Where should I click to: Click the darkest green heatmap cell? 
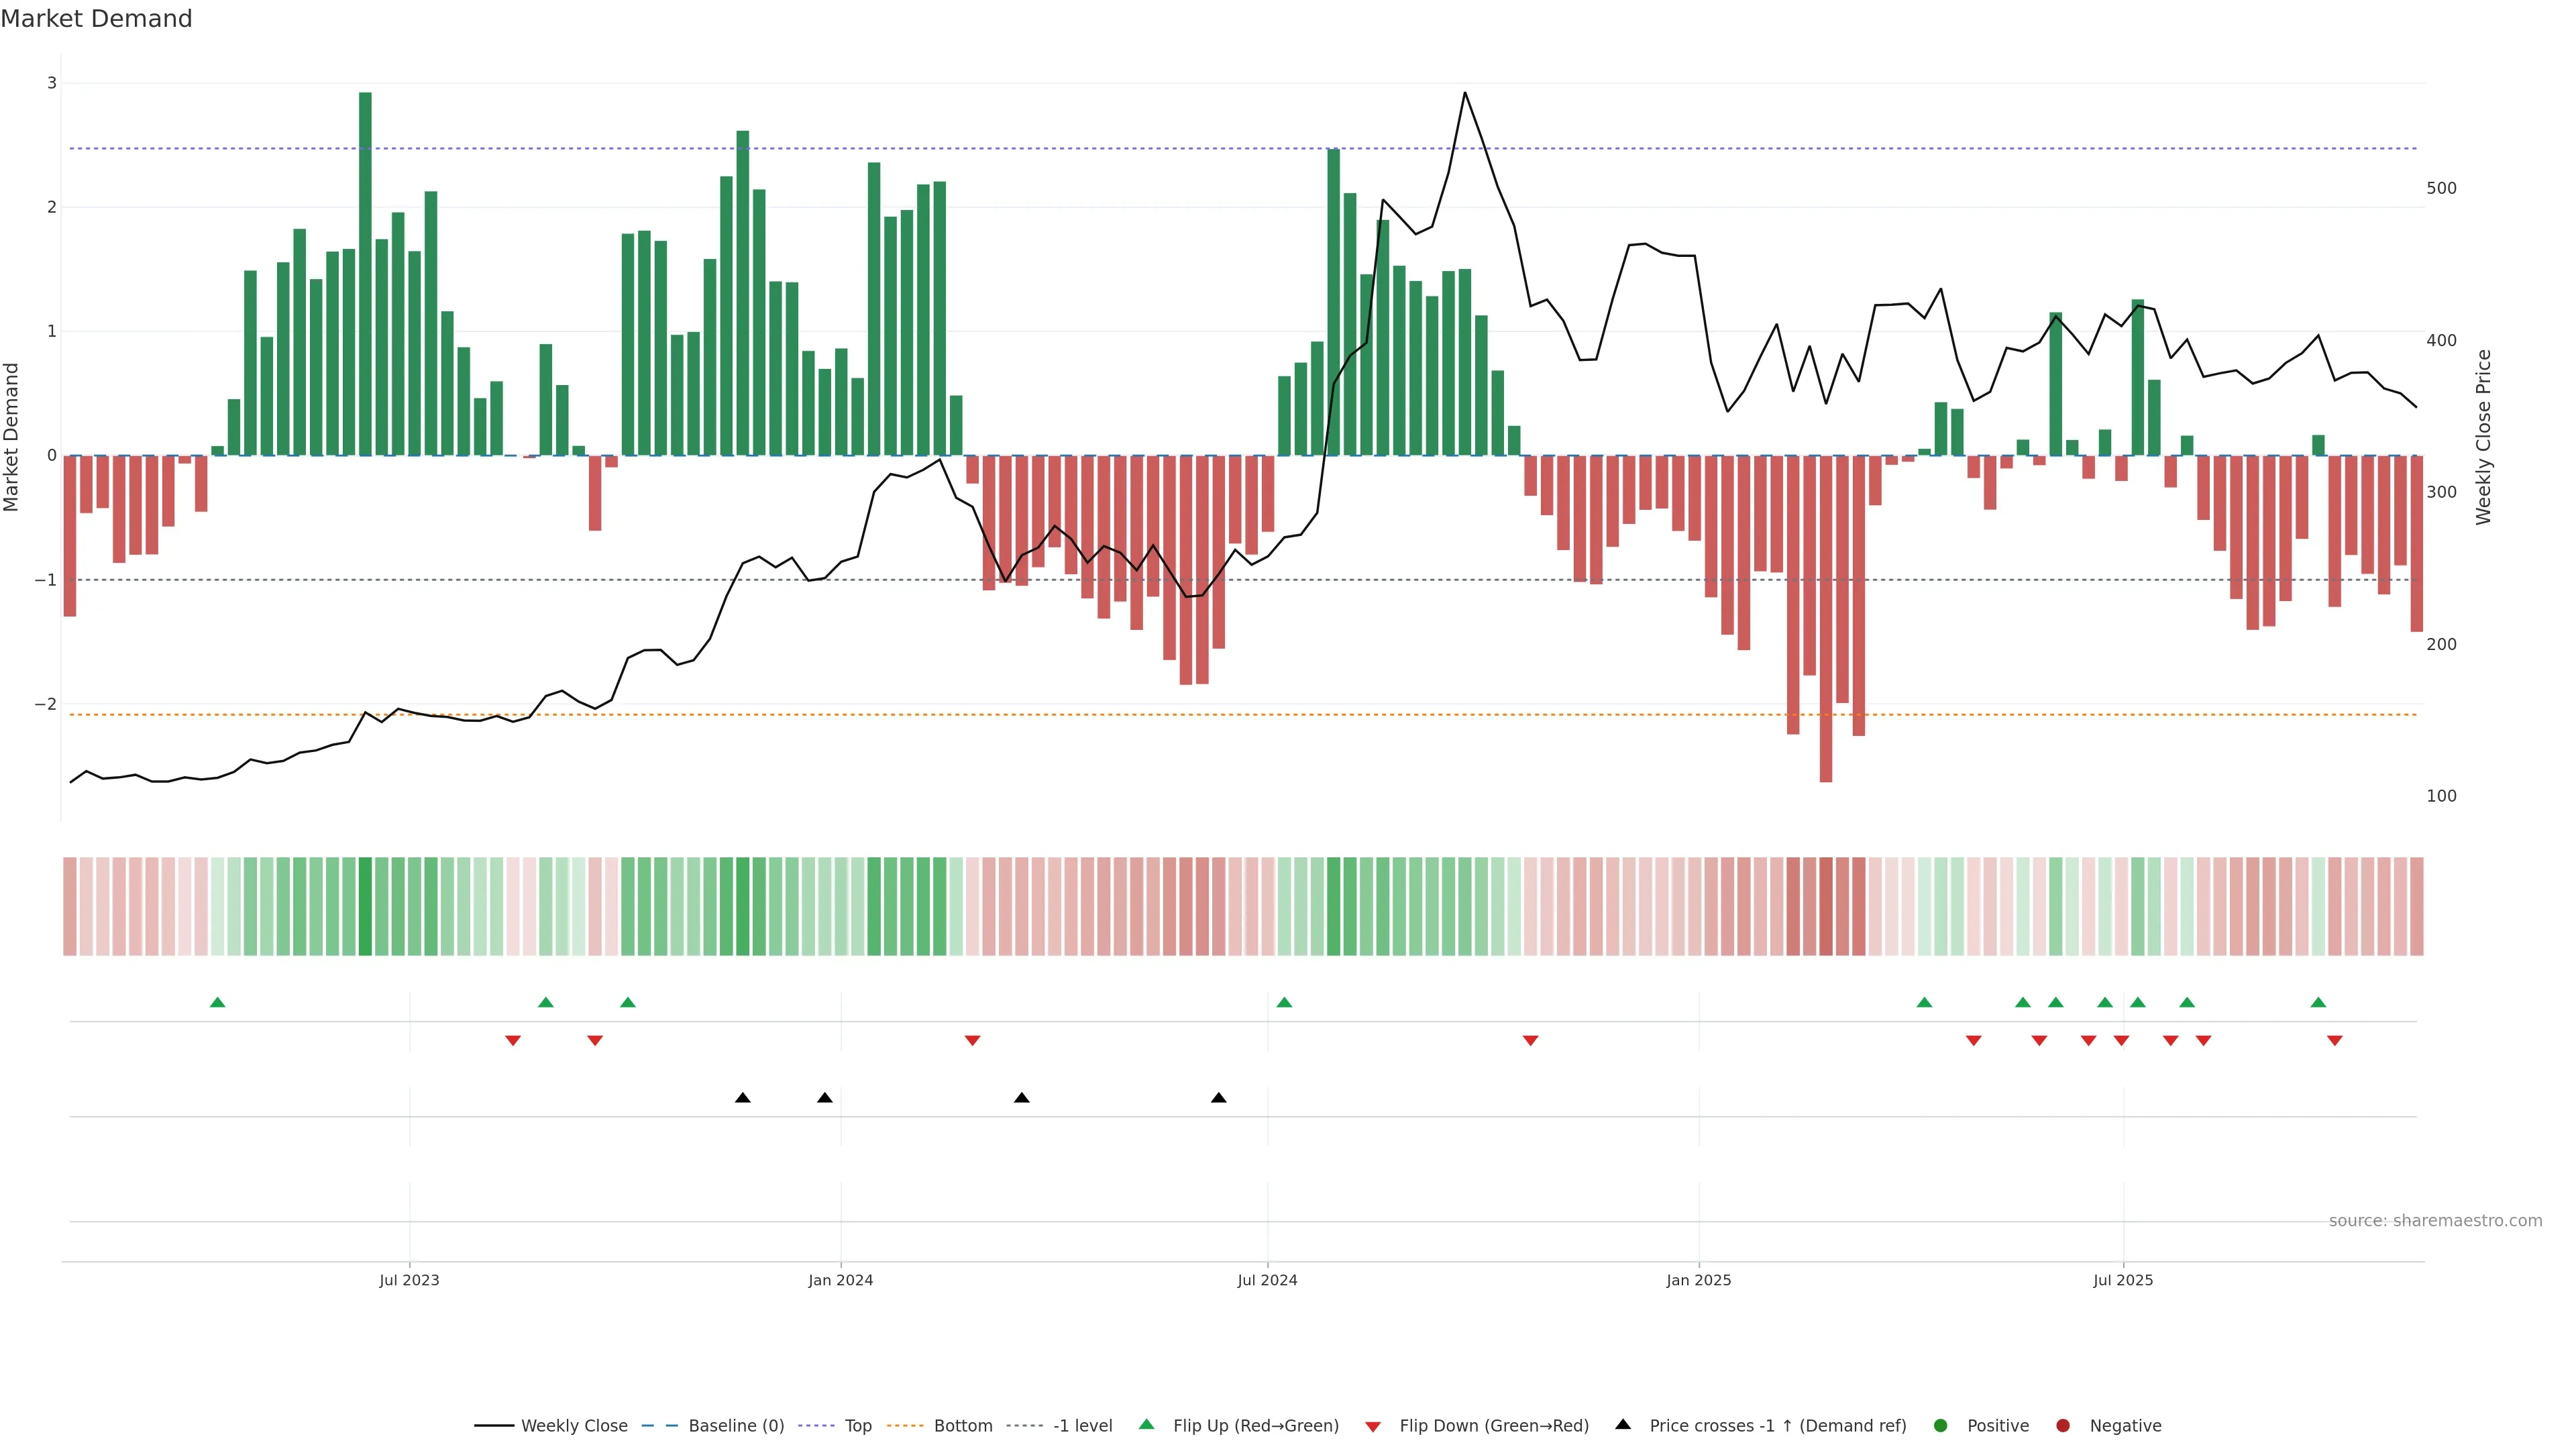[365, 906]
